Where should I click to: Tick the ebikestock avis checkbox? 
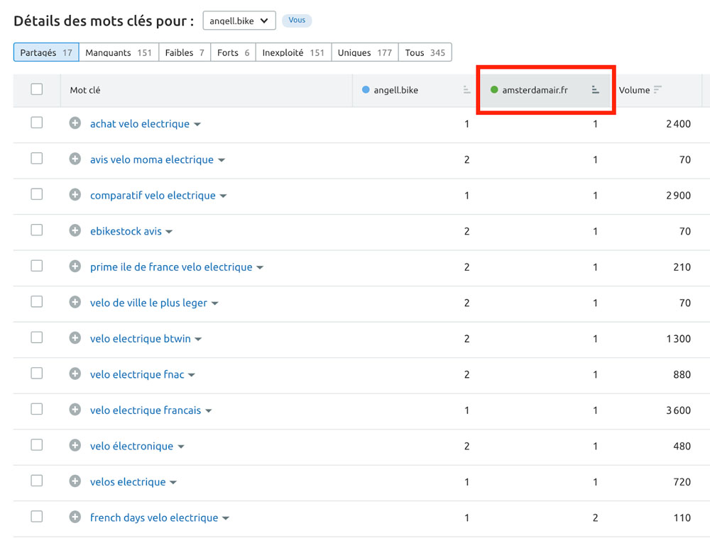[x=37, y=230]
